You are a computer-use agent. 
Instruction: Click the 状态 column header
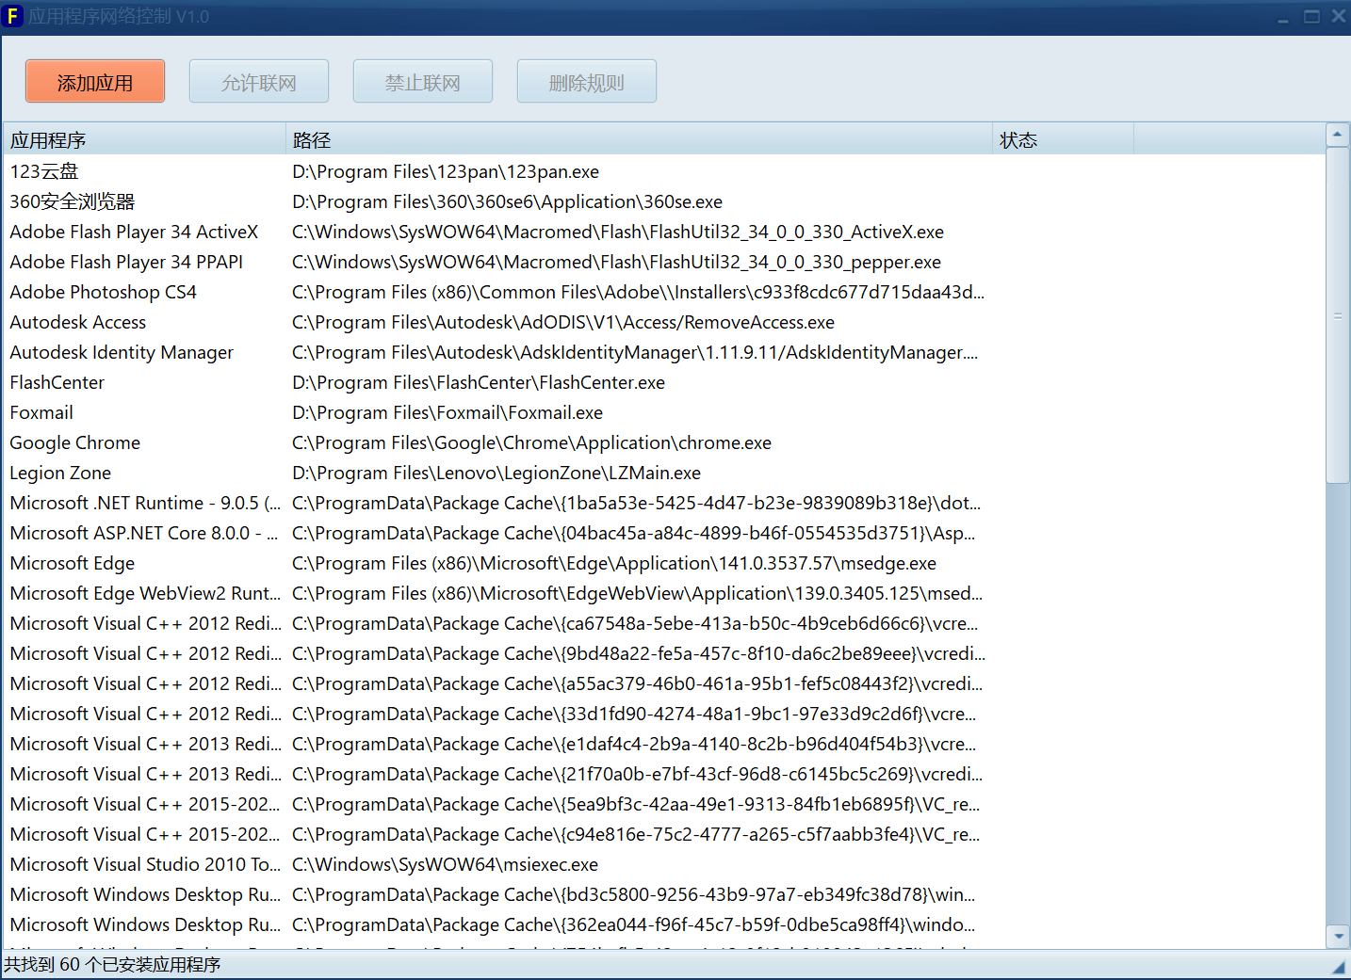click(x=1062, y=140)
